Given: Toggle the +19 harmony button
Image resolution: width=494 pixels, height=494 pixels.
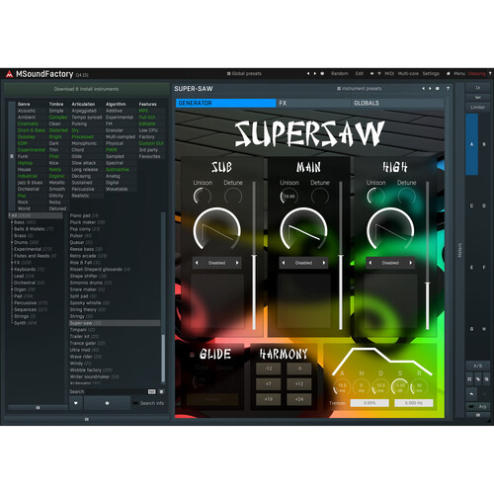Looking at the screenshot, I should [269, 399].
